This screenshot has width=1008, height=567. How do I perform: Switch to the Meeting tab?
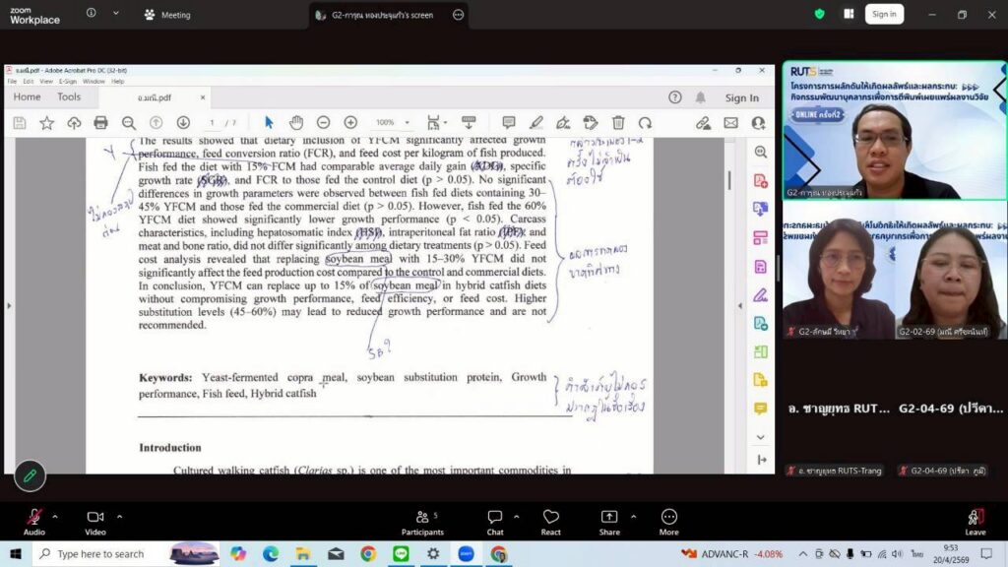[x=167, y=15]
